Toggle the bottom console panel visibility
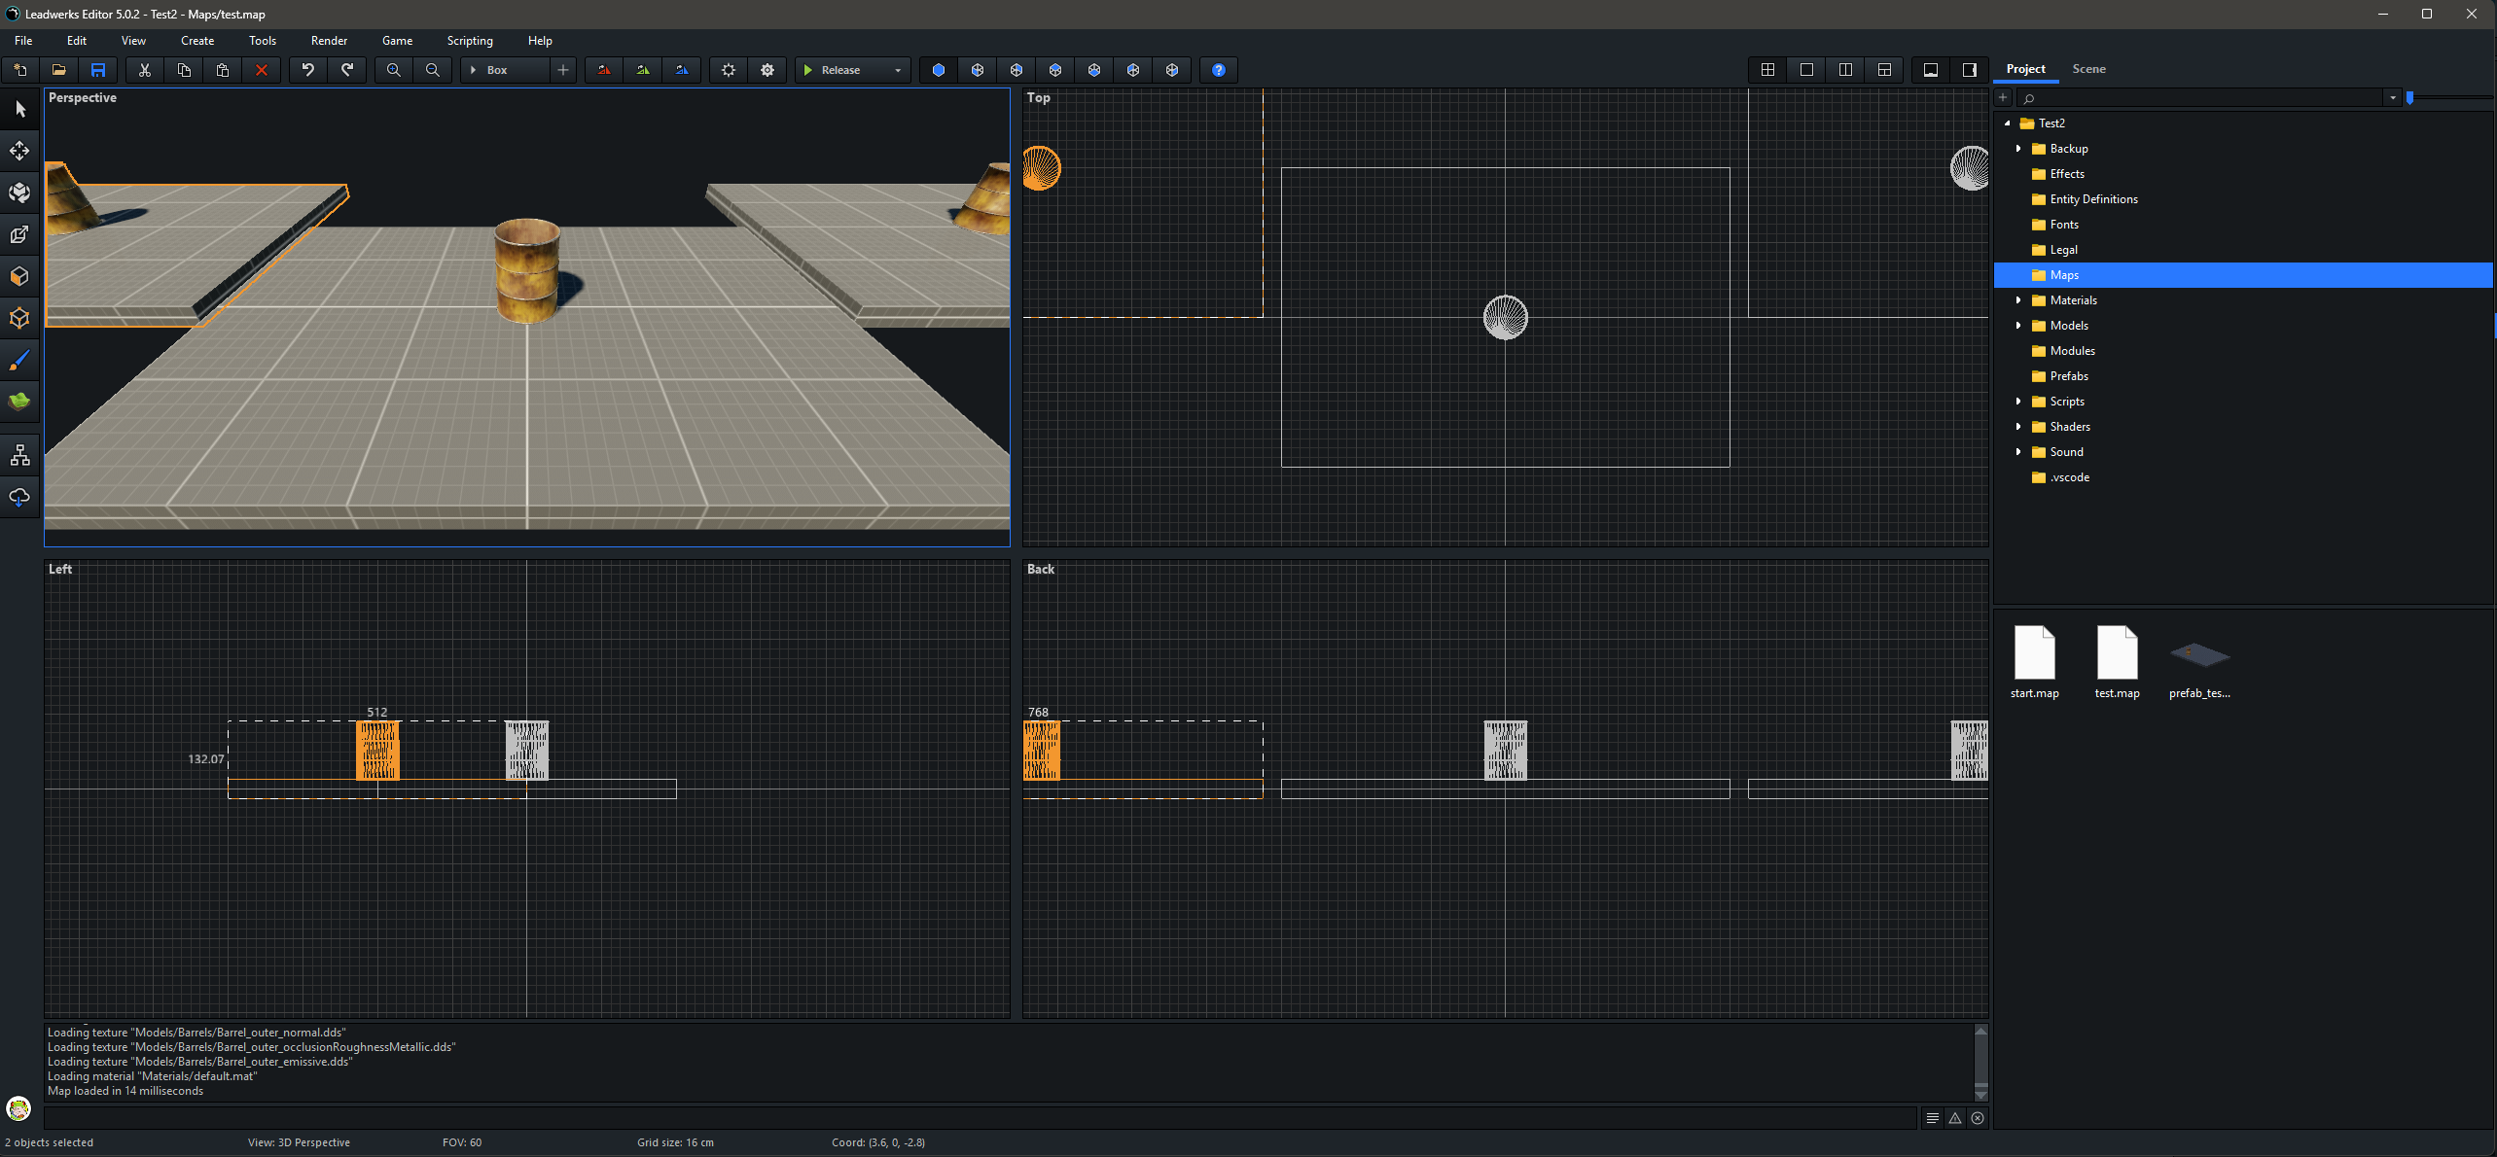The image size is (2497, 1157). (1931, 70)
